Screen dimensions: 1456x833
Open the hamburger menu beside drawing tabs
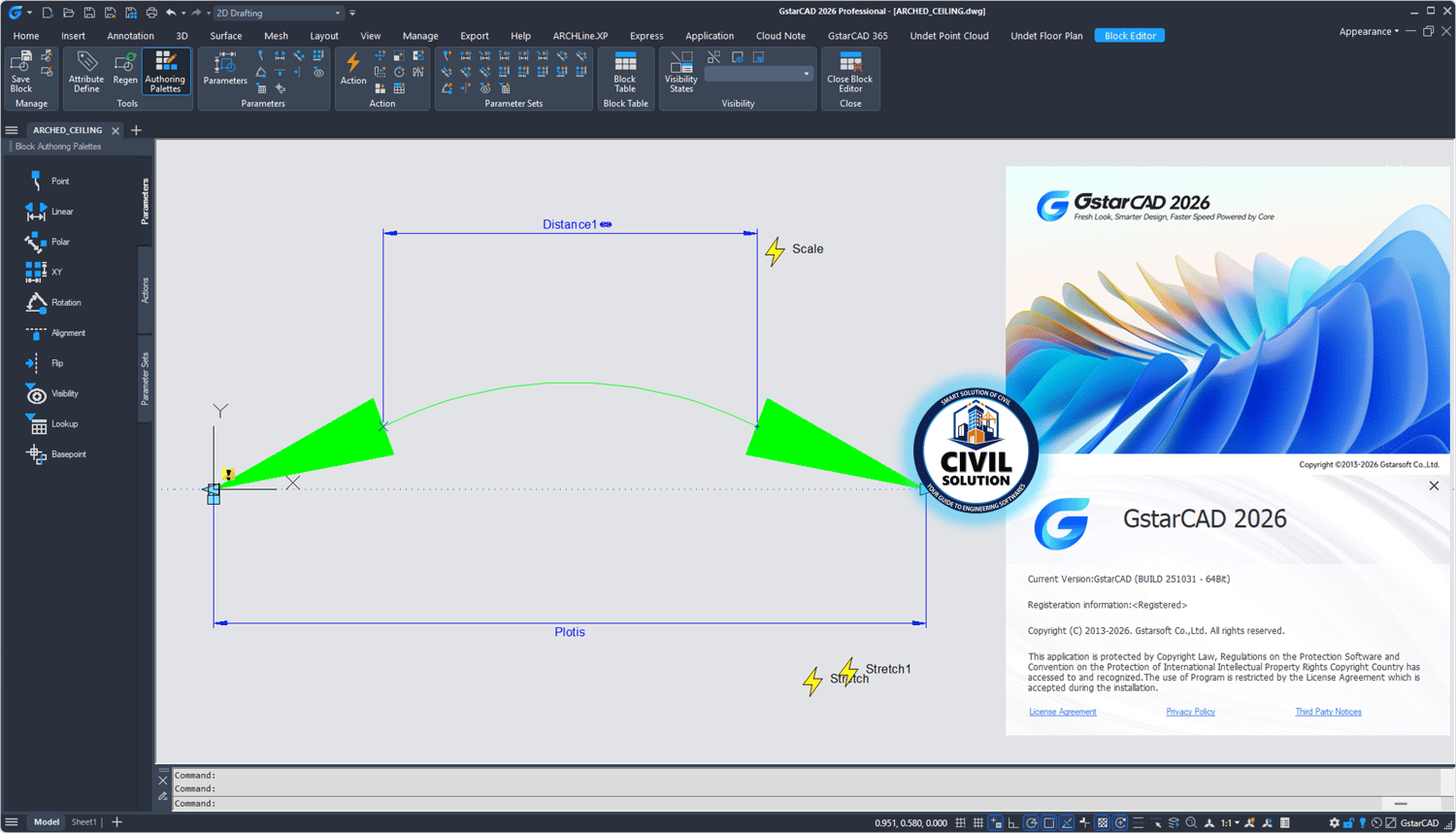coord(12,130)
